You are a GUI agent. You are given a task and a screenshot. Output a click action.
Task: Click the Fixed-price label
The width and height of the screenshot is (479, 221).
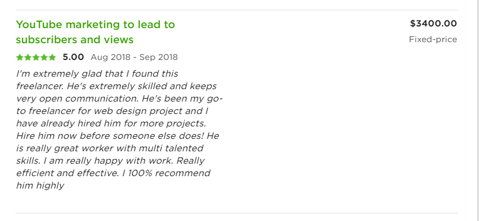coord(433,39)
